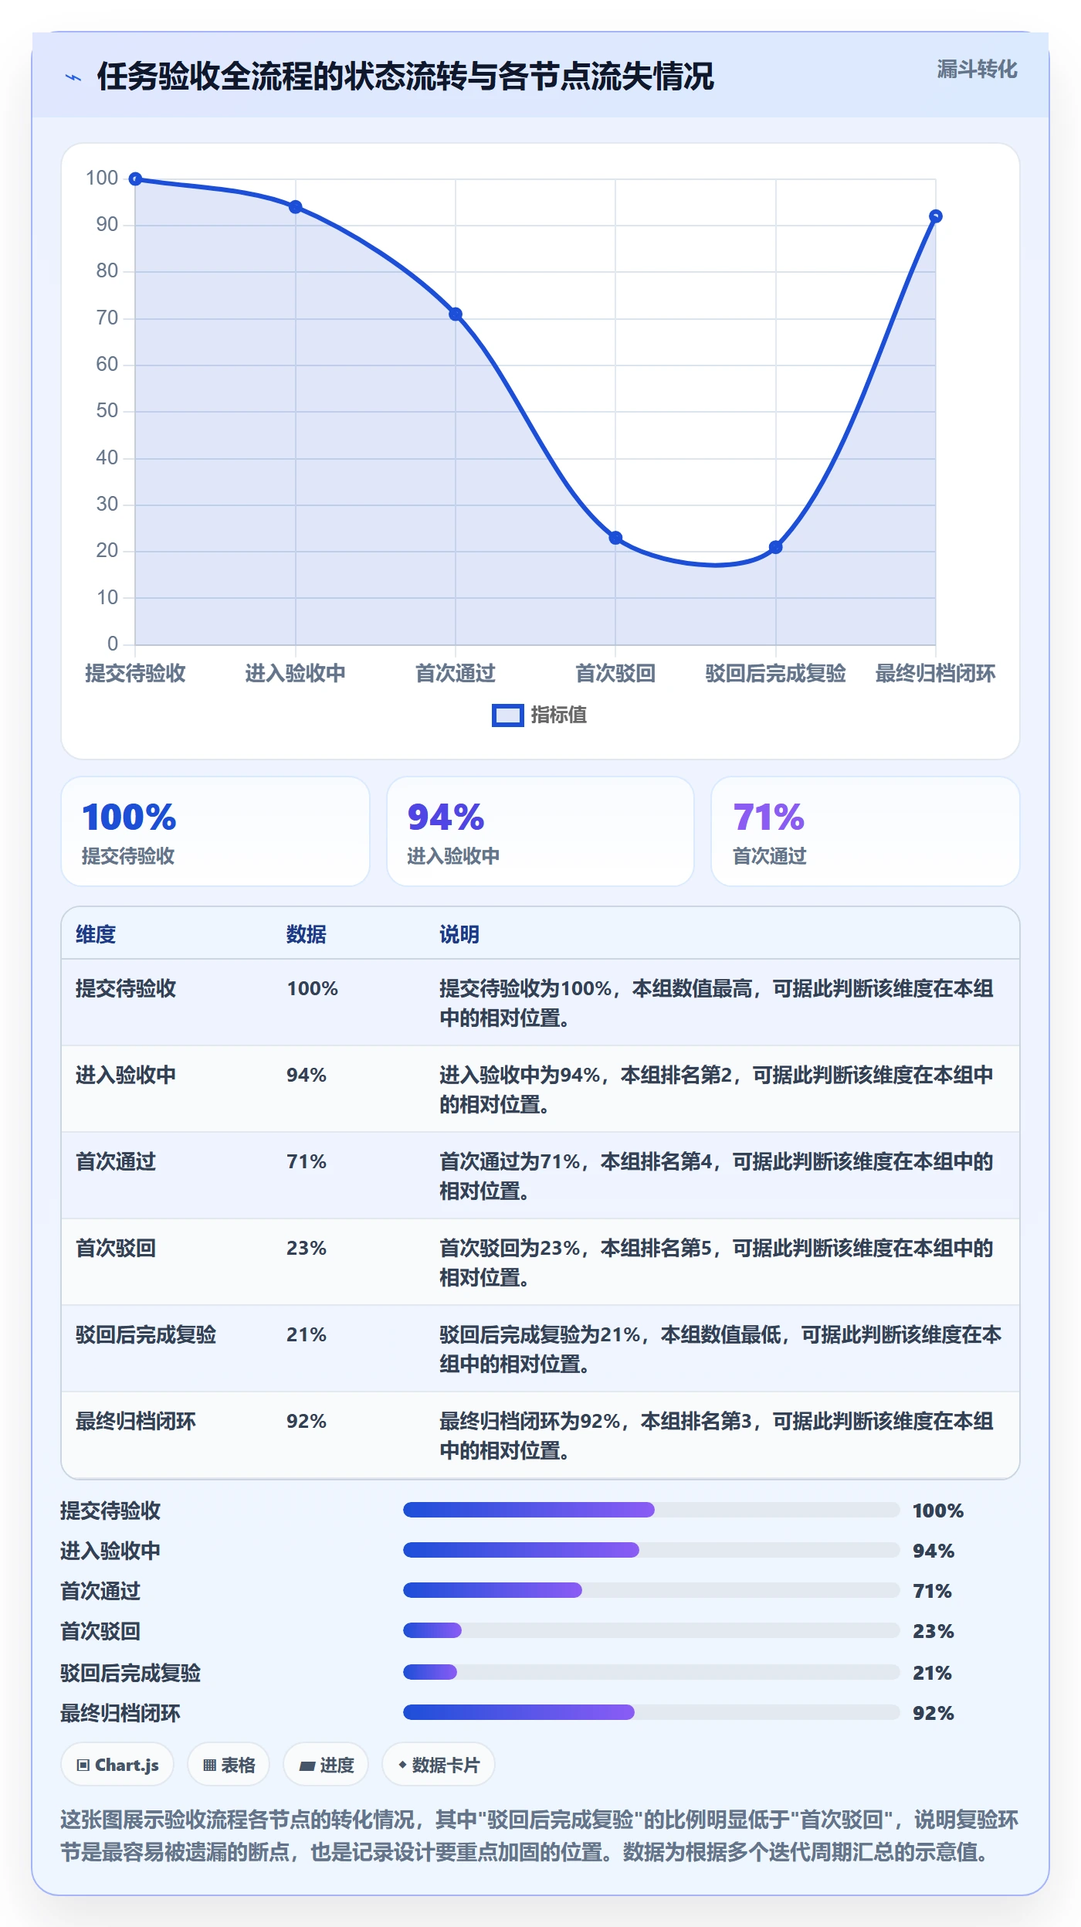The height and width of the screenshot is (1927, 1081).
Task: Click the page title 任务验收全流程的状态流转与各节点流失情况
Action: click(x=405, y=76)
